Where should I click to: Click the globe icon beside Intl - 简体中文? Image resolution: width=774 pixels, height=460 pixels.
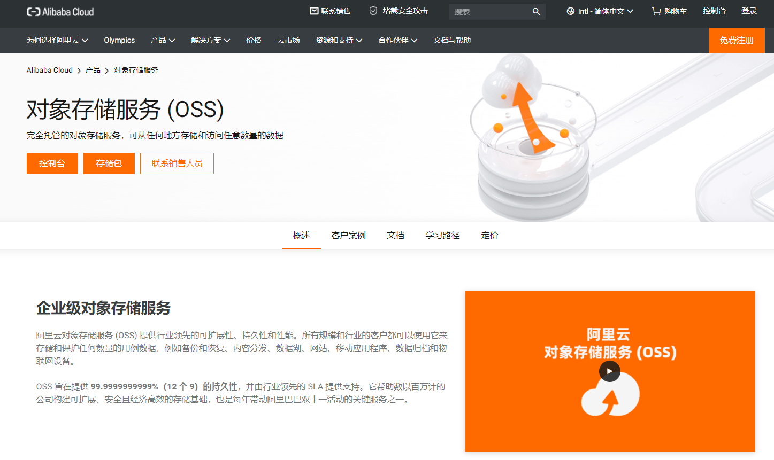[x=571, y=11]
